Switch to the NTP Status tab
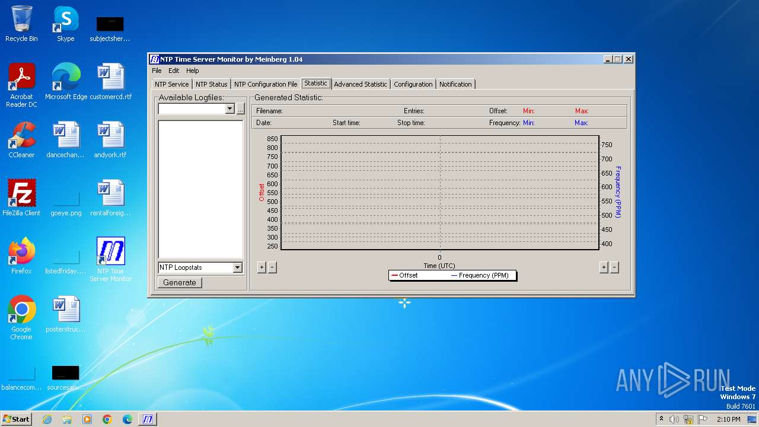 pyautogui.click(x=212, y=84)
